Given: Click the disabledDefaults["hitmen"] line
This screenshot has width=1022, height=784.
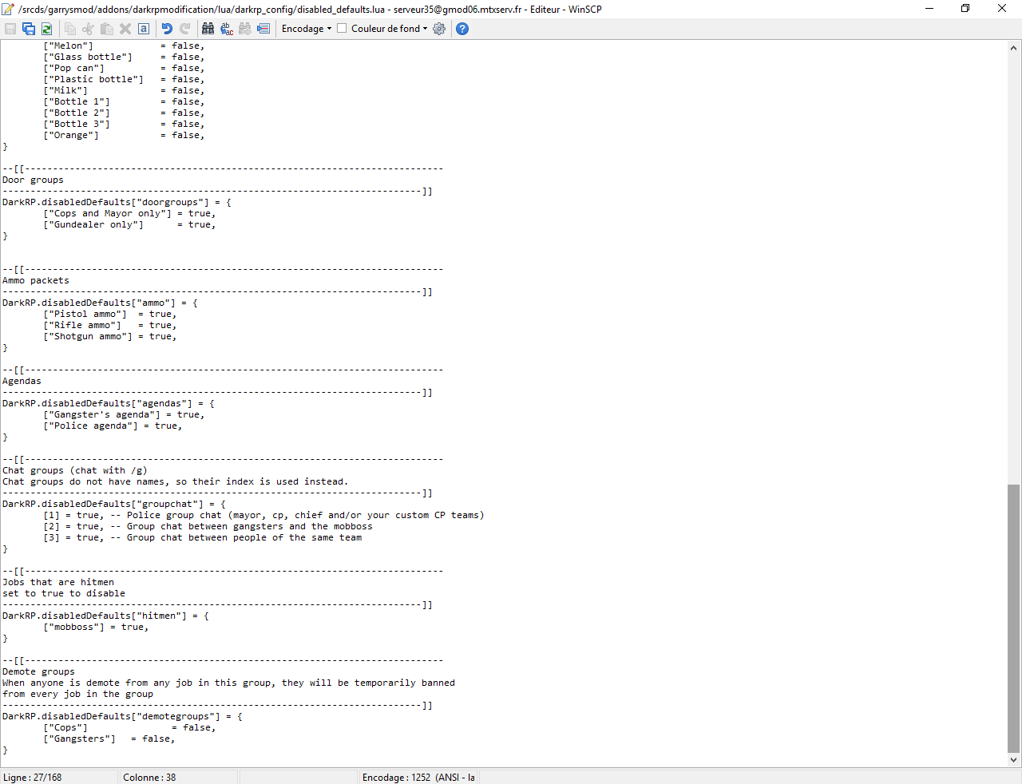Looking at the screenshot, I should pos(105,616).
